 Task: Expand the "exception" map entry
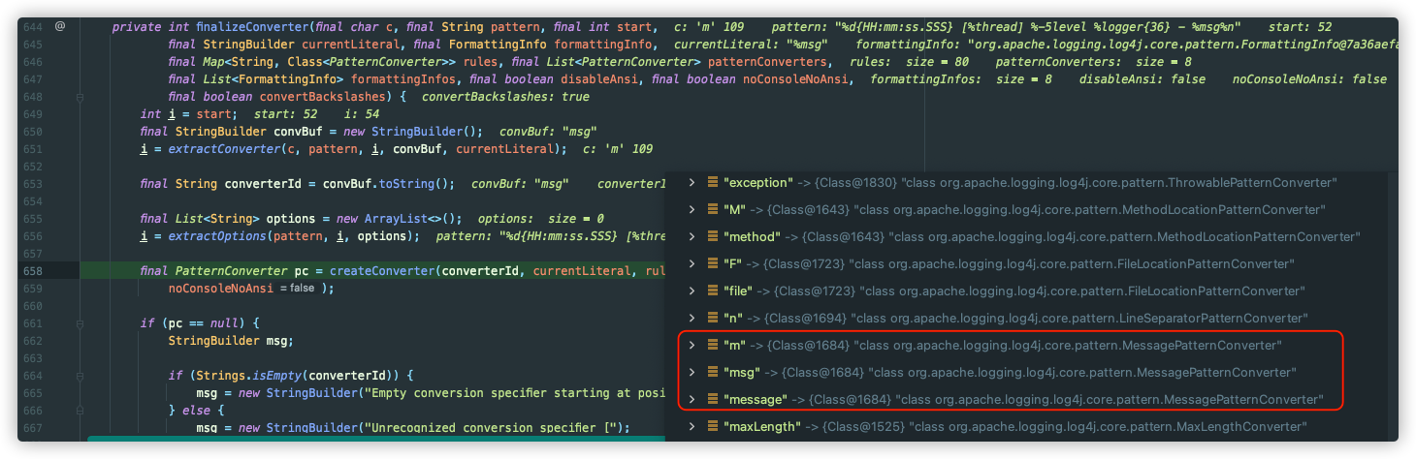pos(692,182)
